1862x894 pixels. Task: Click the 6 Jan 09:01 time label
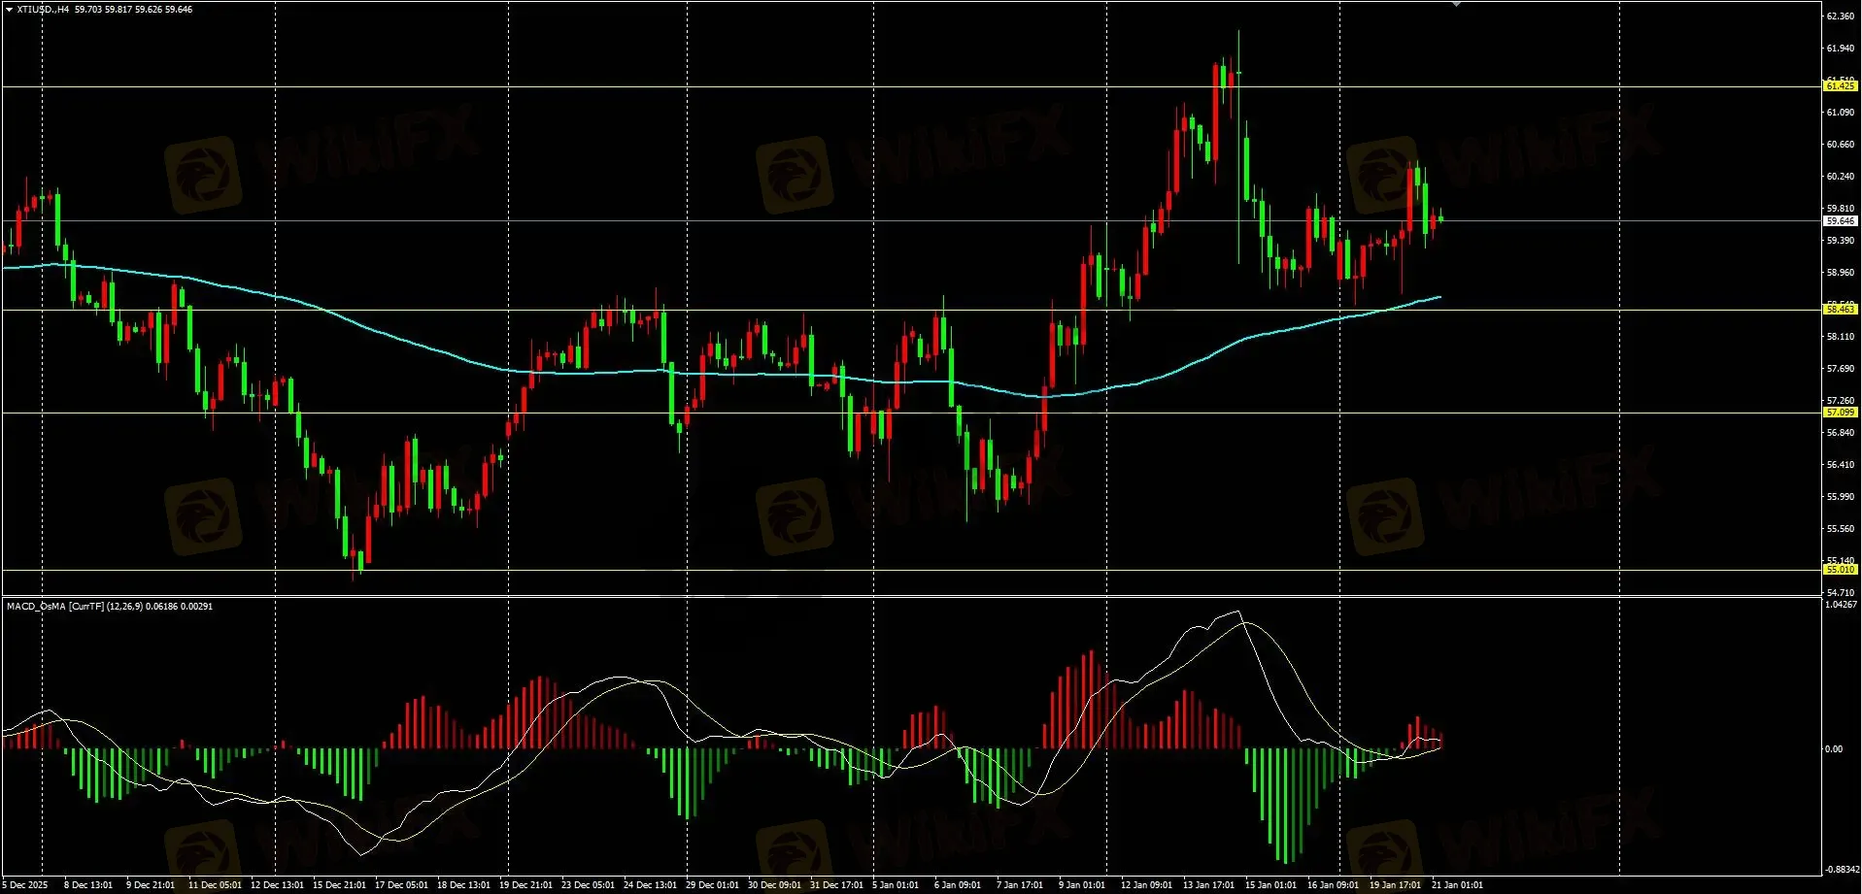(x=957, y=885)
